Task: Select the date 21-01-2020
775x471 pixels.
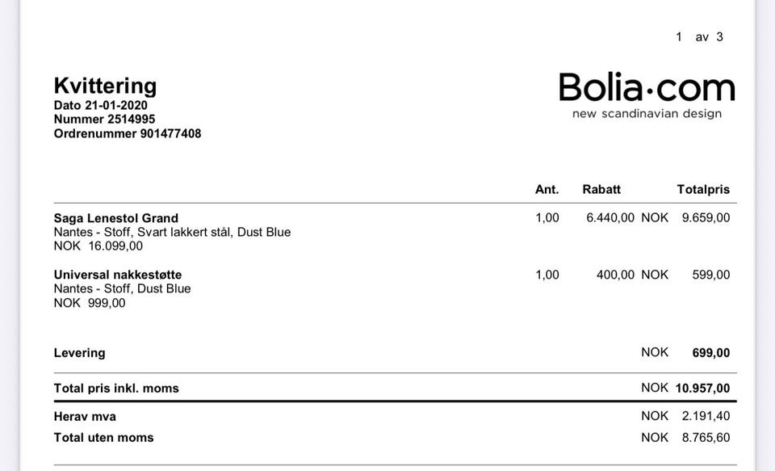Action: click(116, 105)
